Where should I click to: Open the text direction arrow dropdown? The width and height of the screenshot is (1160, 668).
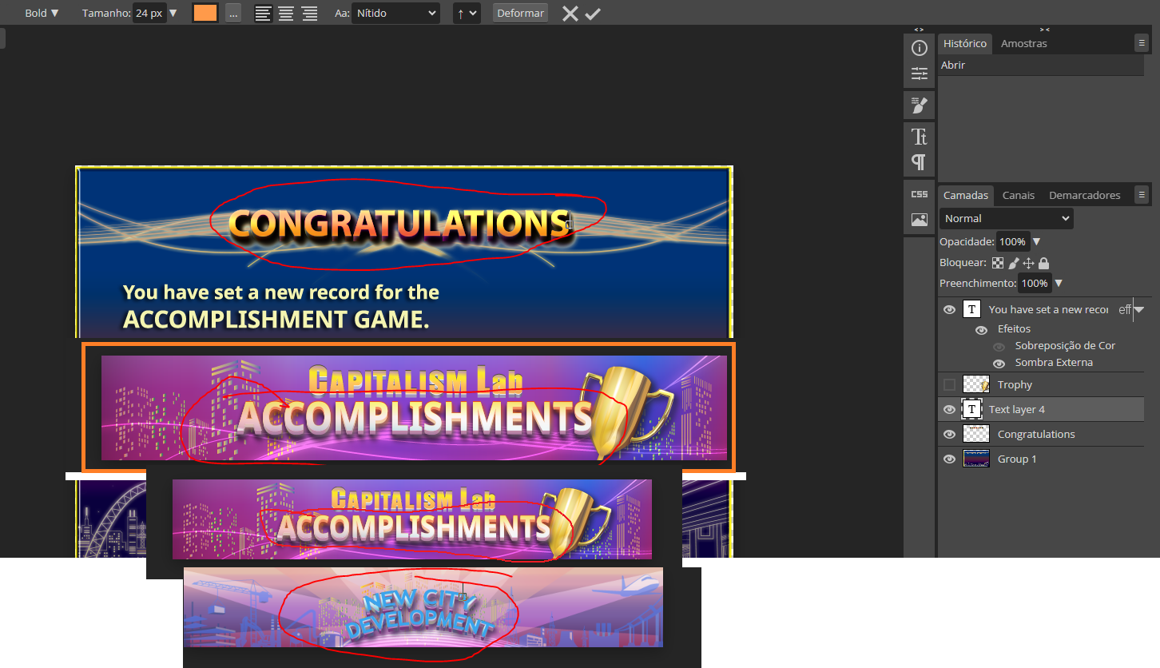pos(467,14)
